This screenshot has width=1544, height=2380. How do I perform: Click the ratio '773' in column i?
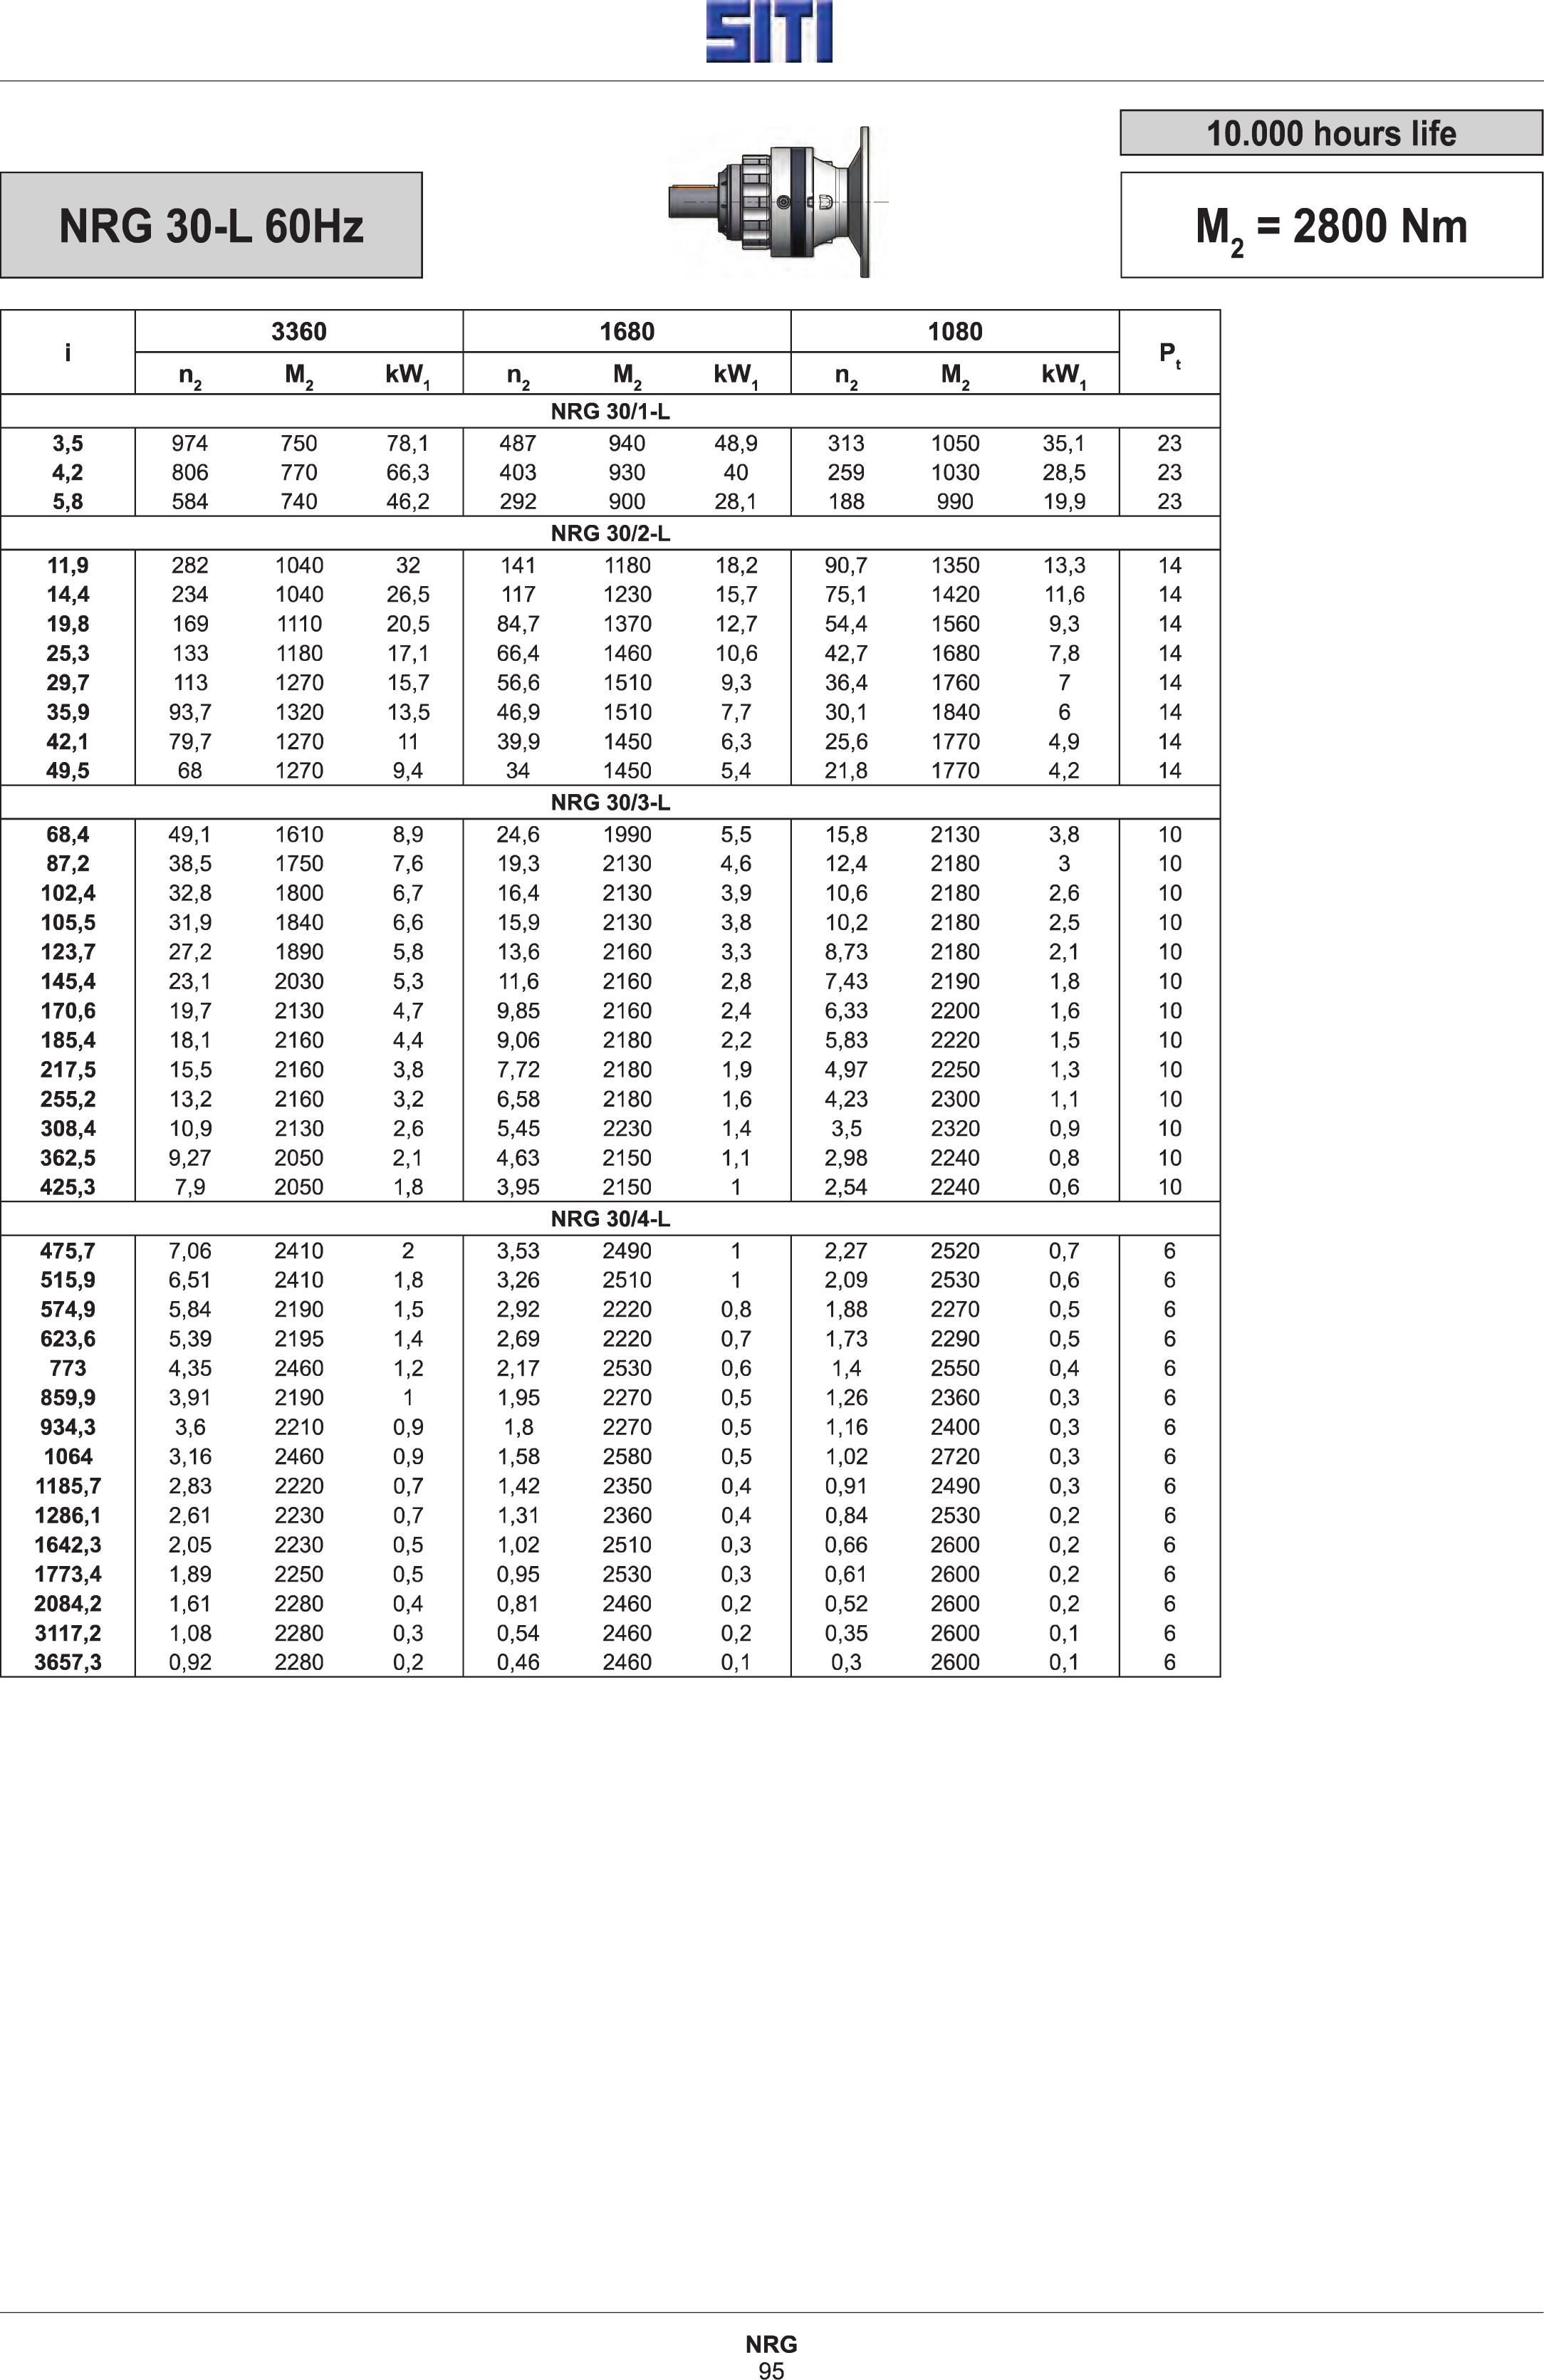coord(68,1369)
